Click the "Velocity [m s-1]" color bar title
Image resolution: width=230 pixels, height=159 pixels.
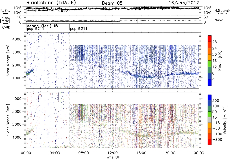pyautogui.click(x=225, y=120)
